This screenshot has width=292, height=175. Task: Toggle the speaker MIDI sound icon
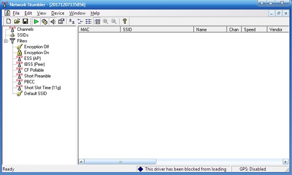point(53,22)
